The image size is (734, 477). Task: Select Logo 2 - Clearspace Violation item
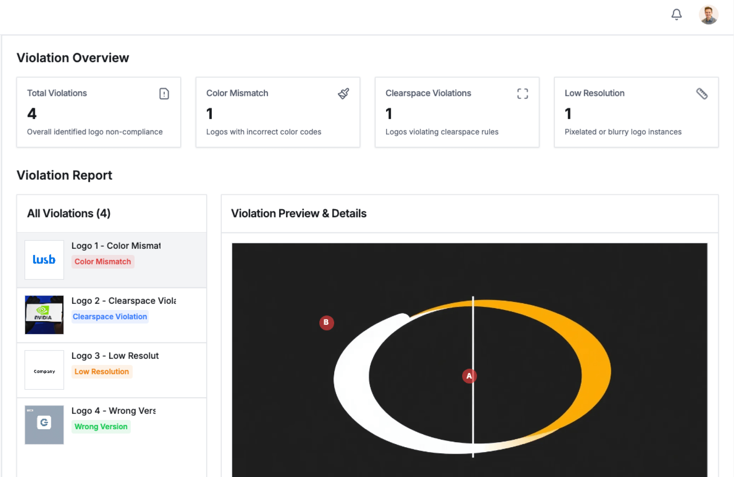(123, 301)
